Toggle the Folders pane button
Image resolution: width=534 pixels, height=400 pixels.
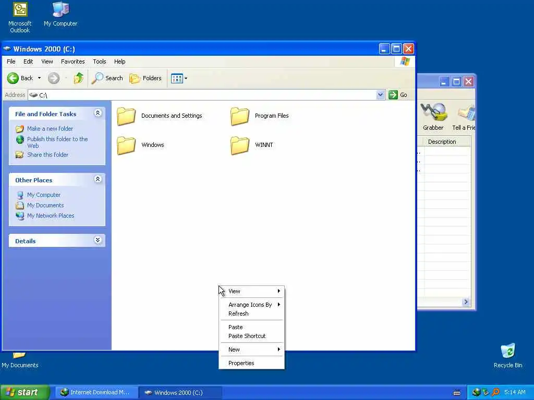pos(145,78)
